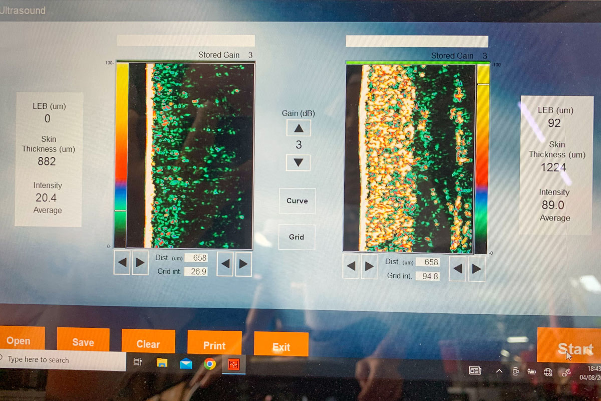Click left arrow right of right Dist. field
Screen dimensions: 601x401
click(x=458, y=269)
